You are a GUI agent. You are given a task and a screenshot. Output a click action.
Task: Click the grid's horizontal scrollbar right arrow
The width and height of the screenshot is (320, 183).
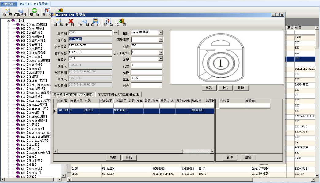[x=212, y=152]
